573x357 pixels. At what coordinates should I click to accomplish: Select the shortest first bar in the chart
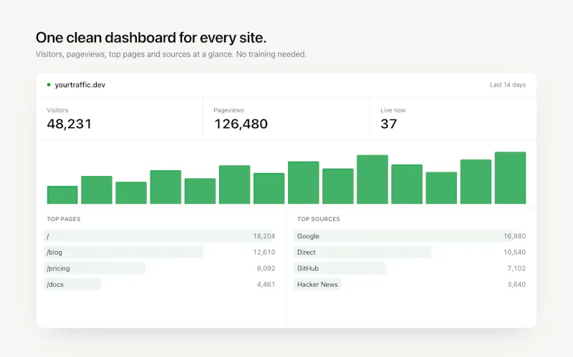point(62,195)
